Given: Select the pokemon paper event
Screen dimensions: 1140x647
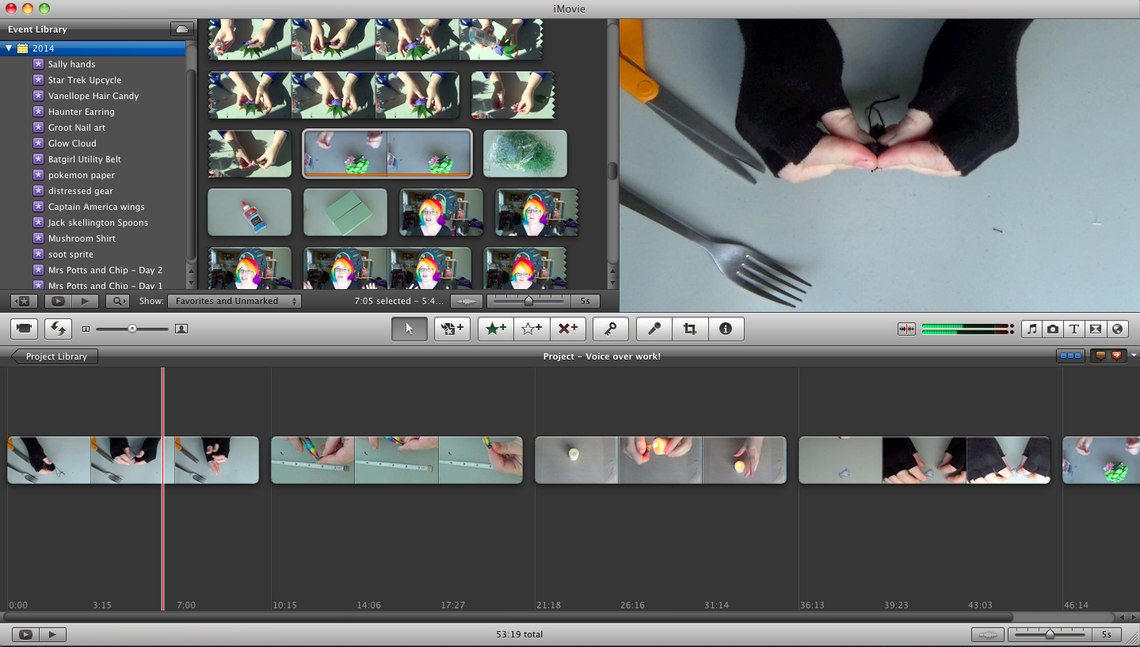Looking at the screenshot, I should [82, 175].
